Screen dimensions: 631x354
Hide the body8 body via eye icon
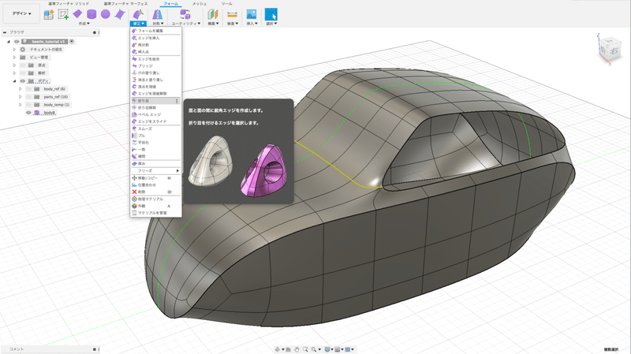(28, 113)
